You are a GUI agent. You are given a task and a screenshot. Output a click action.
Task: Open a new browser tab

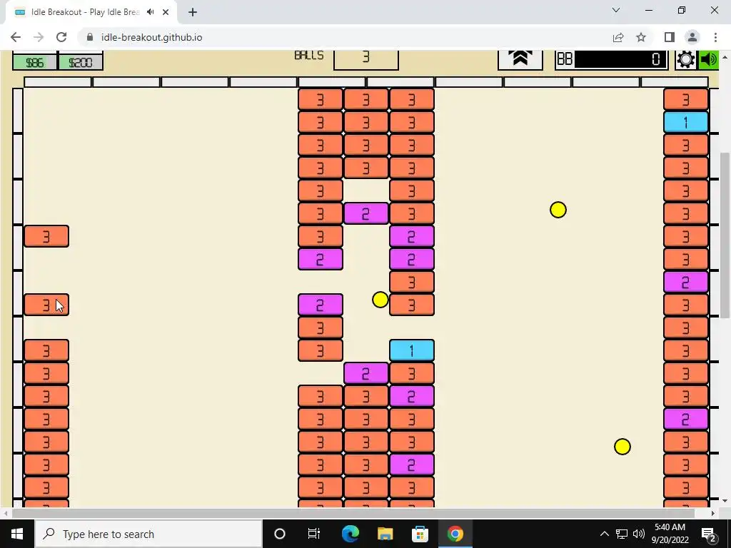pyautogui.click(x=193, y=12)
